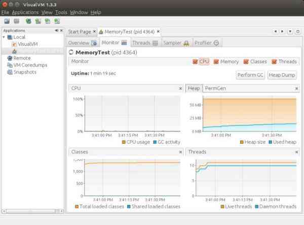Open the document list dropdown arrow
This screenshot has height=225, width=304.
click(x=290, y=31)
